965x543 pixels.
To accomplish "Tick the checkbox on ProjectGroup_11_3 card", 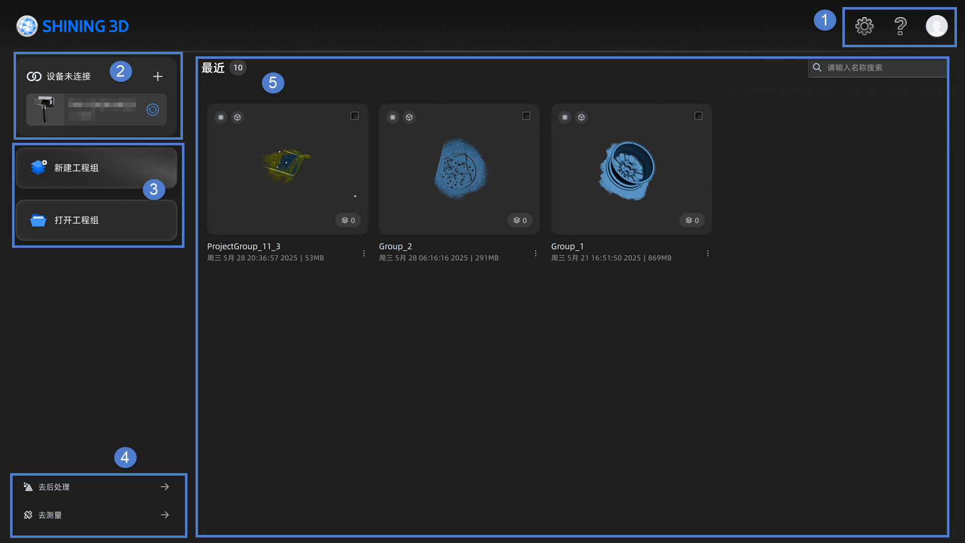I will click(354, 116).
